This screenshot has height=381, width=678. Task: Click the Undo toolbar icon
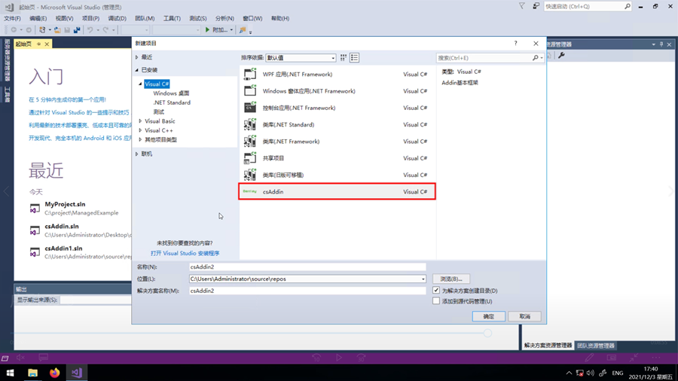[x=90, y=30]
